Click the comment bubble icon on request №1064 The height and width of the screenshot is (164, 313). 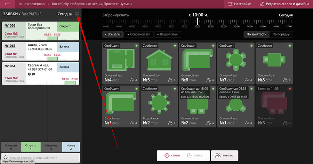coord(33,74)
